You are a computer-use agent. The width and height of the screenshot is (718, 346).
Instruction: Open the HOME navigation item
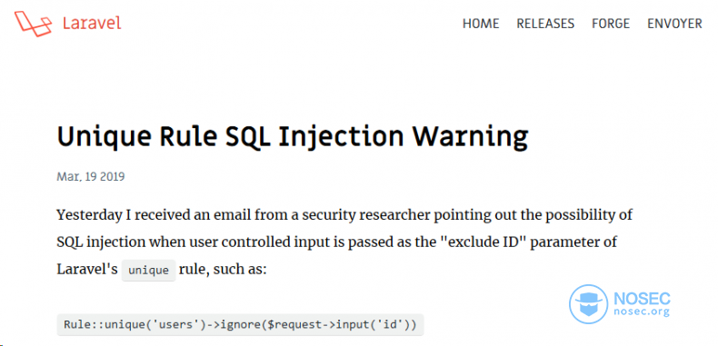click(x=481, y=24)
